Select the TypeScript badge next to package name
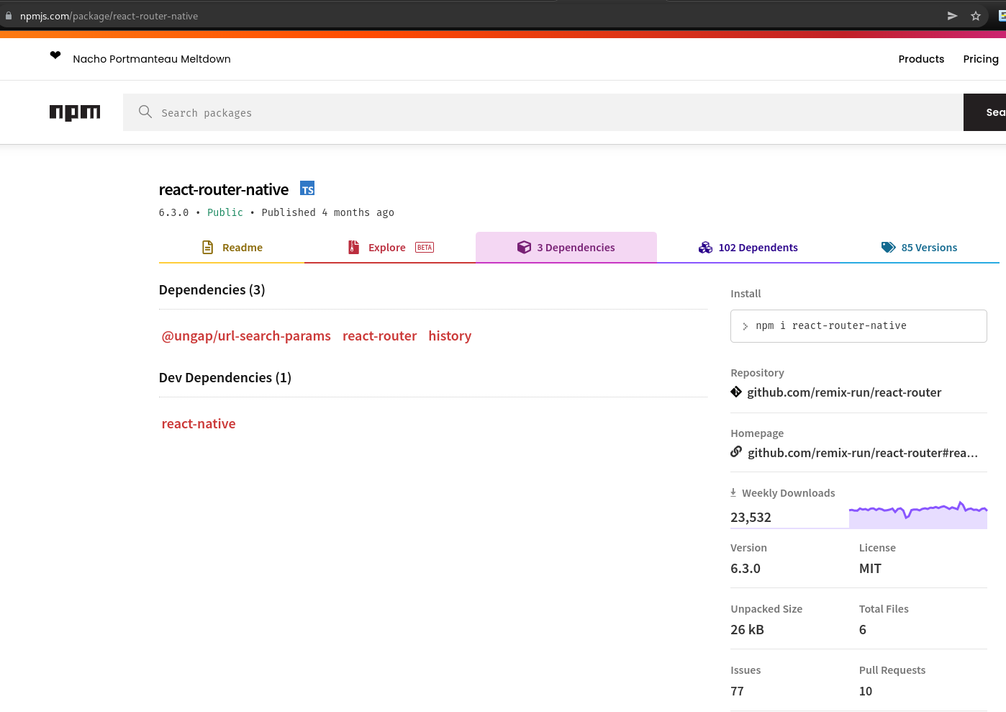 (307, 188)
